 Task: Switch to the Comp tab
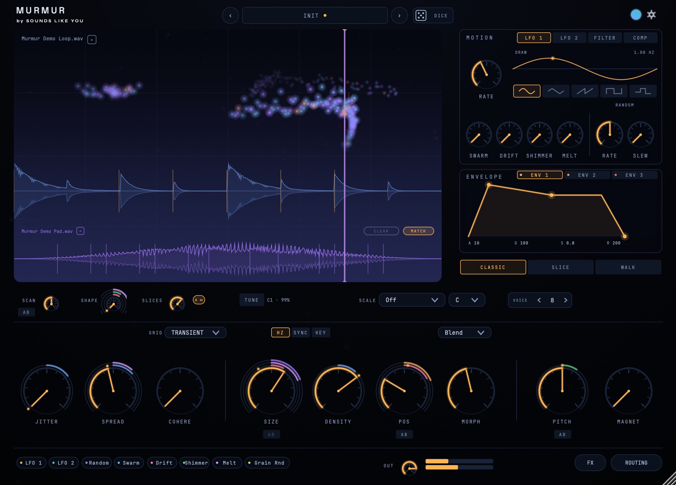[x=640, y=38]
